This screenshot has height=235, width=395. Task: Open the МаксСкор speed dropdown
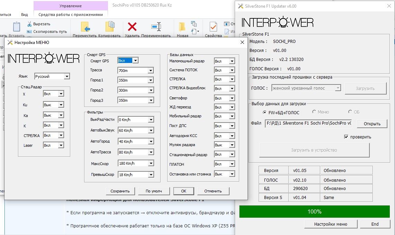pos(151,163)
